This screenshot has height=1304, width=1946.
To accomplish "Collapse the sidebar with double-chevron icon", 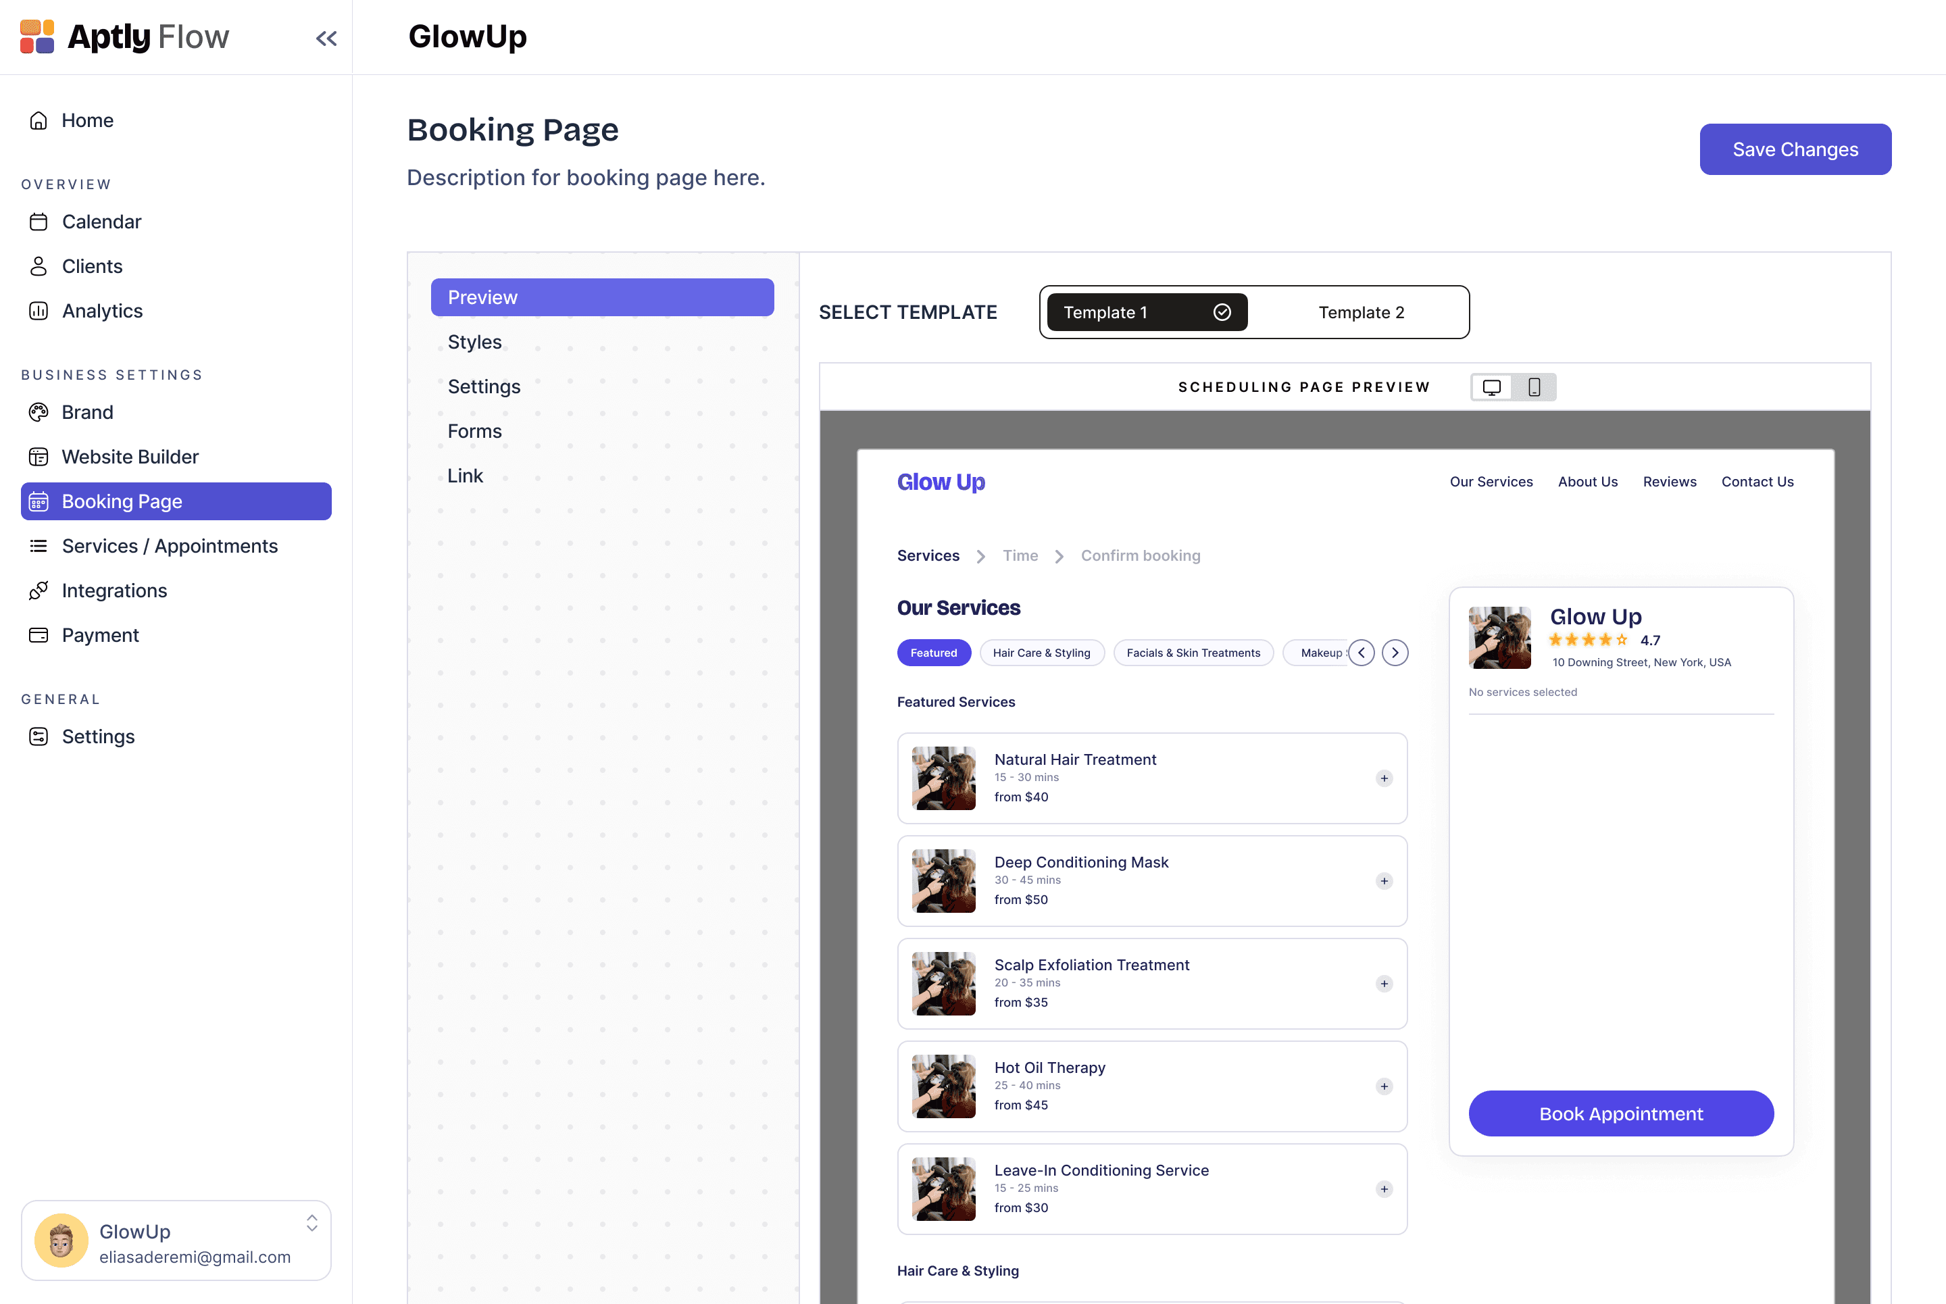I will [326, 39].
